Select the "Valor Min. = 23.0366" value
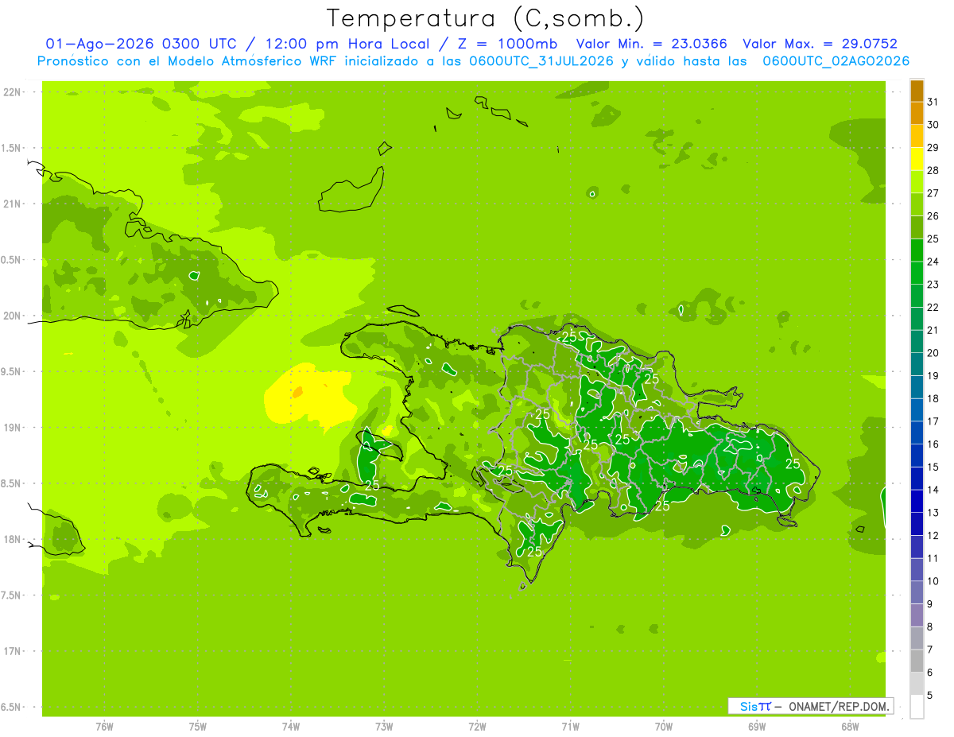954x737 pixels. tap(651, 45)
